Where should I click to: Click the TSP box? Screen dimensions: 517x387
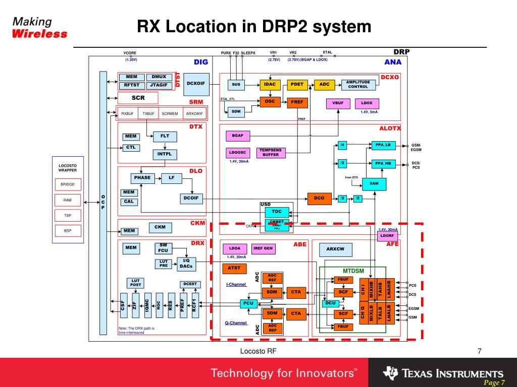point(68,216)
